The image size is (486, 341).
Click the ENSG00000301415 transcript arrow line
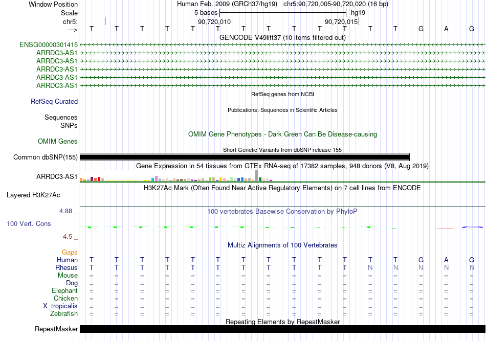pyautogui.click(x=282, y=45)
